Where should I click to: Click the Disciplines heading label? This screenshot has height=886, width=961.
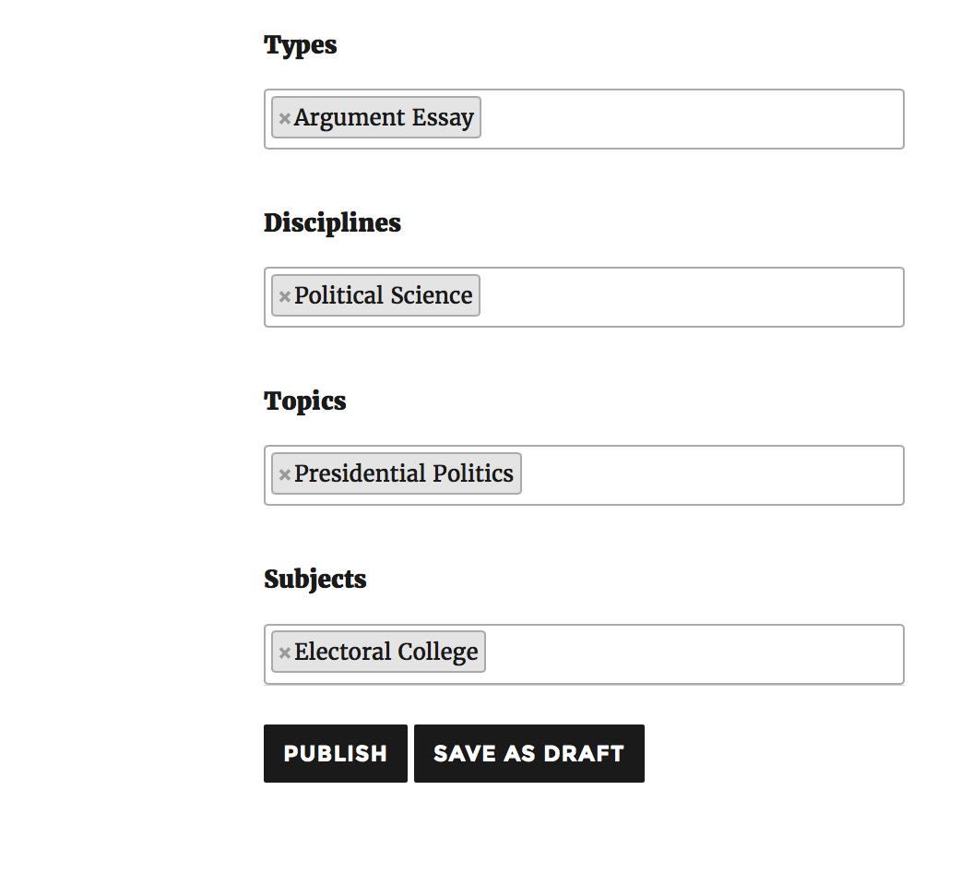332,223
